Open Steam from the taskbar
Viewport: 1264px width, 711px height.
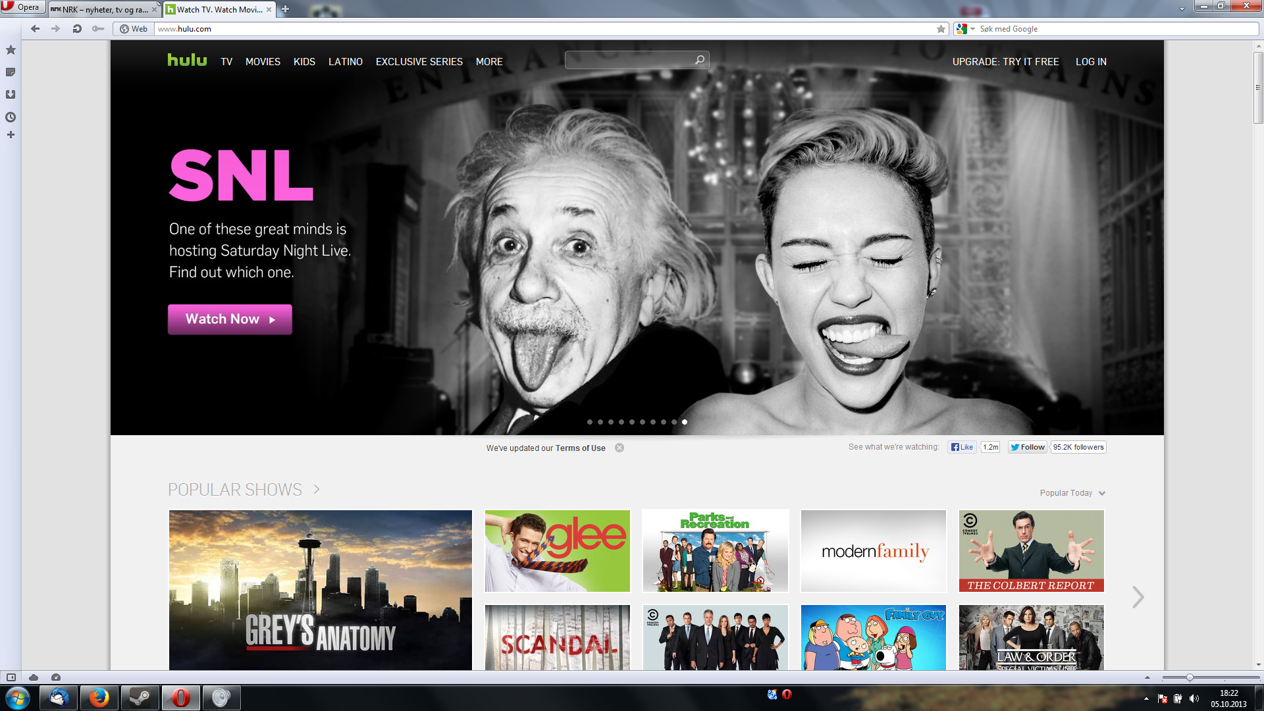140,698
